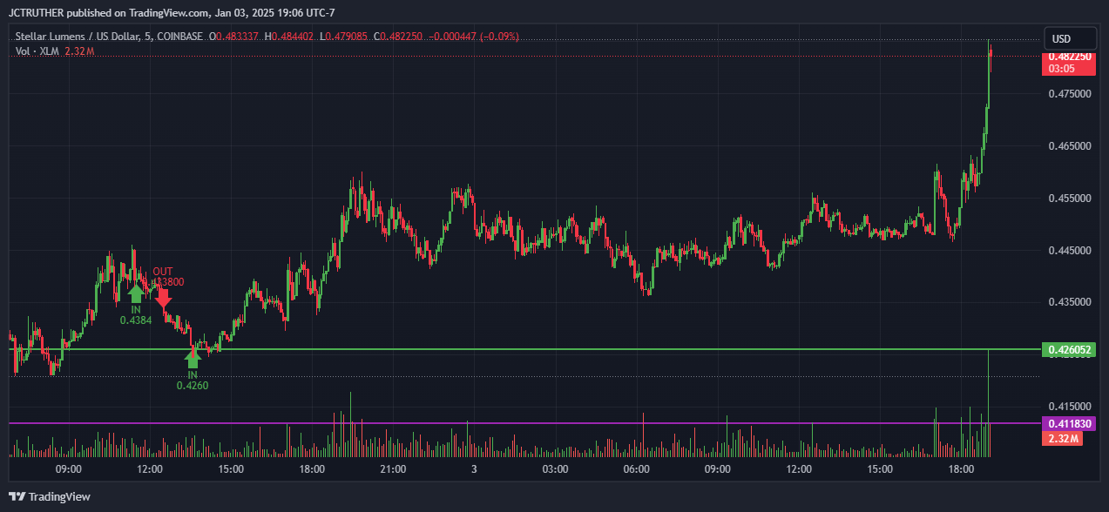The height and width of the screenshot is (512, 1109).
Task: Select the green IN arrow at 0.4260
Action: [193, 358]
